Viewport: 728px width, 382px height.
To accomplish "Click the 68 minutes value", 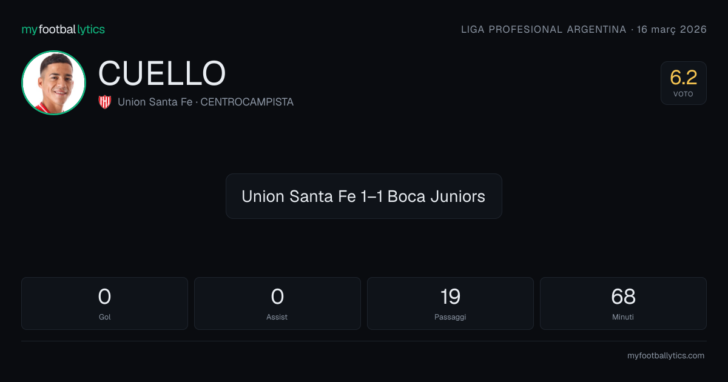I will pos(623,297).
